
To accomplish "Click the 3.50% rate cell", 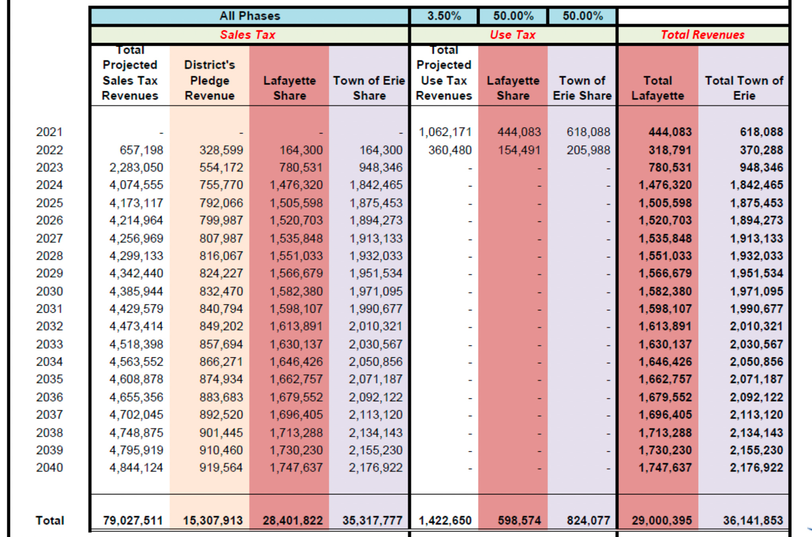I will point(444,16).
